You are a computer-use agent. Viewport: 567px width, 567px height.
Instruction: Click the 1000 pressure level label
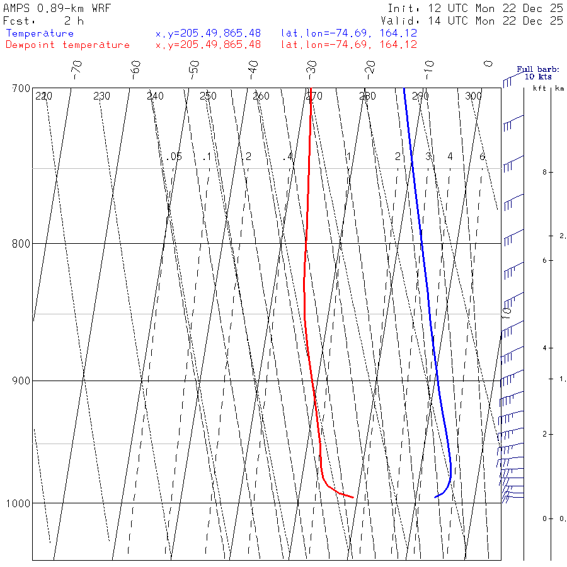(x=18, y=503)
